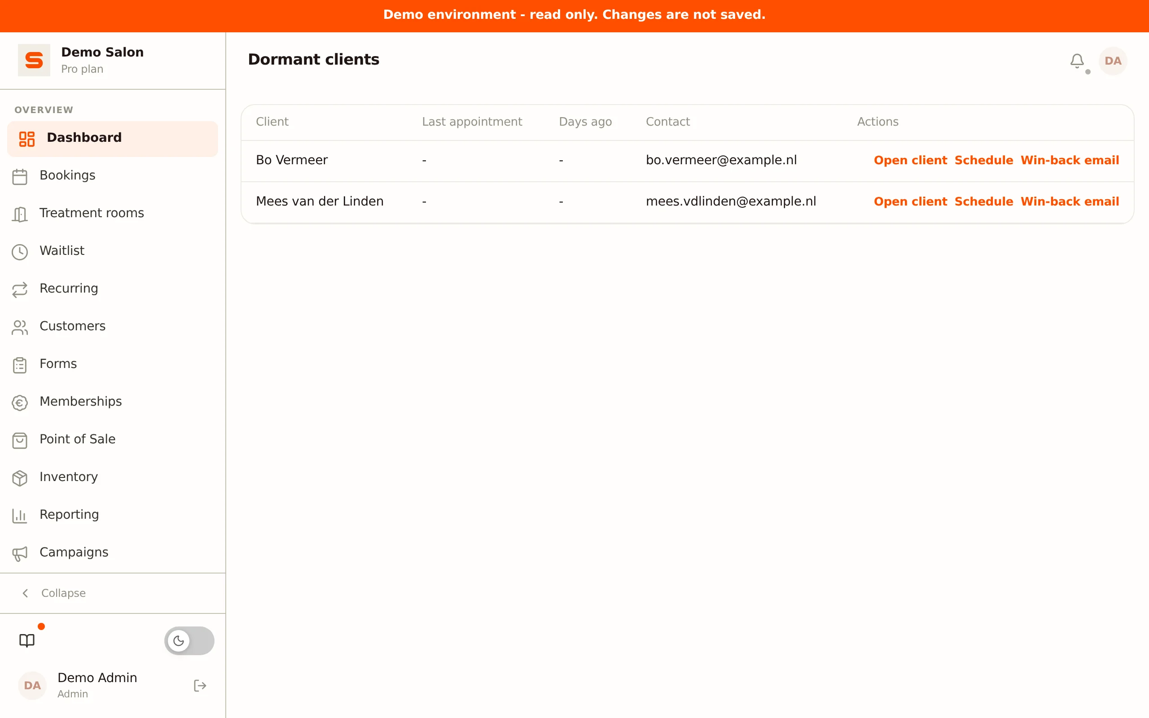Open the documentation book icon
This screenshot has height=718, width=1149.
coord(27,641)
